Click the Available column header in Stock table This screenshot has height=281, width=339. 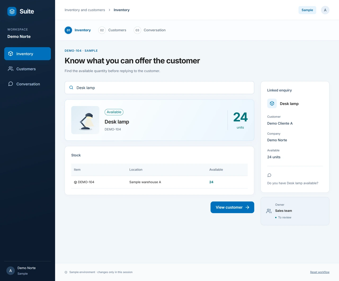click(216, 170)
